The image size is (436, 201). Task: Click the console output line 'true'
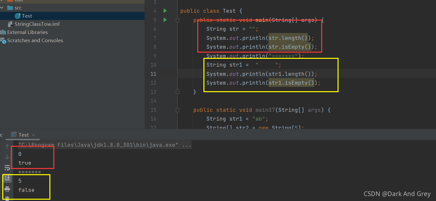pyautogui.click(x=25, y=163)
